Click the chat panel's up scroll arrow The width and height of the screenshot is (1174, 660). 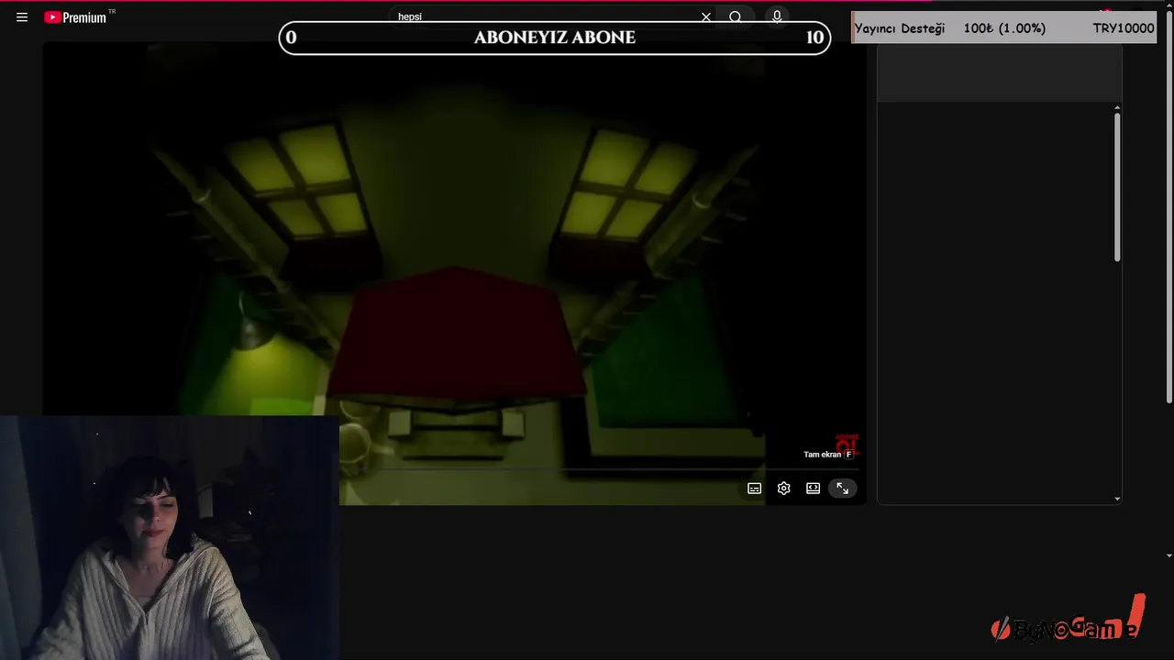[x=1117, y=108]
